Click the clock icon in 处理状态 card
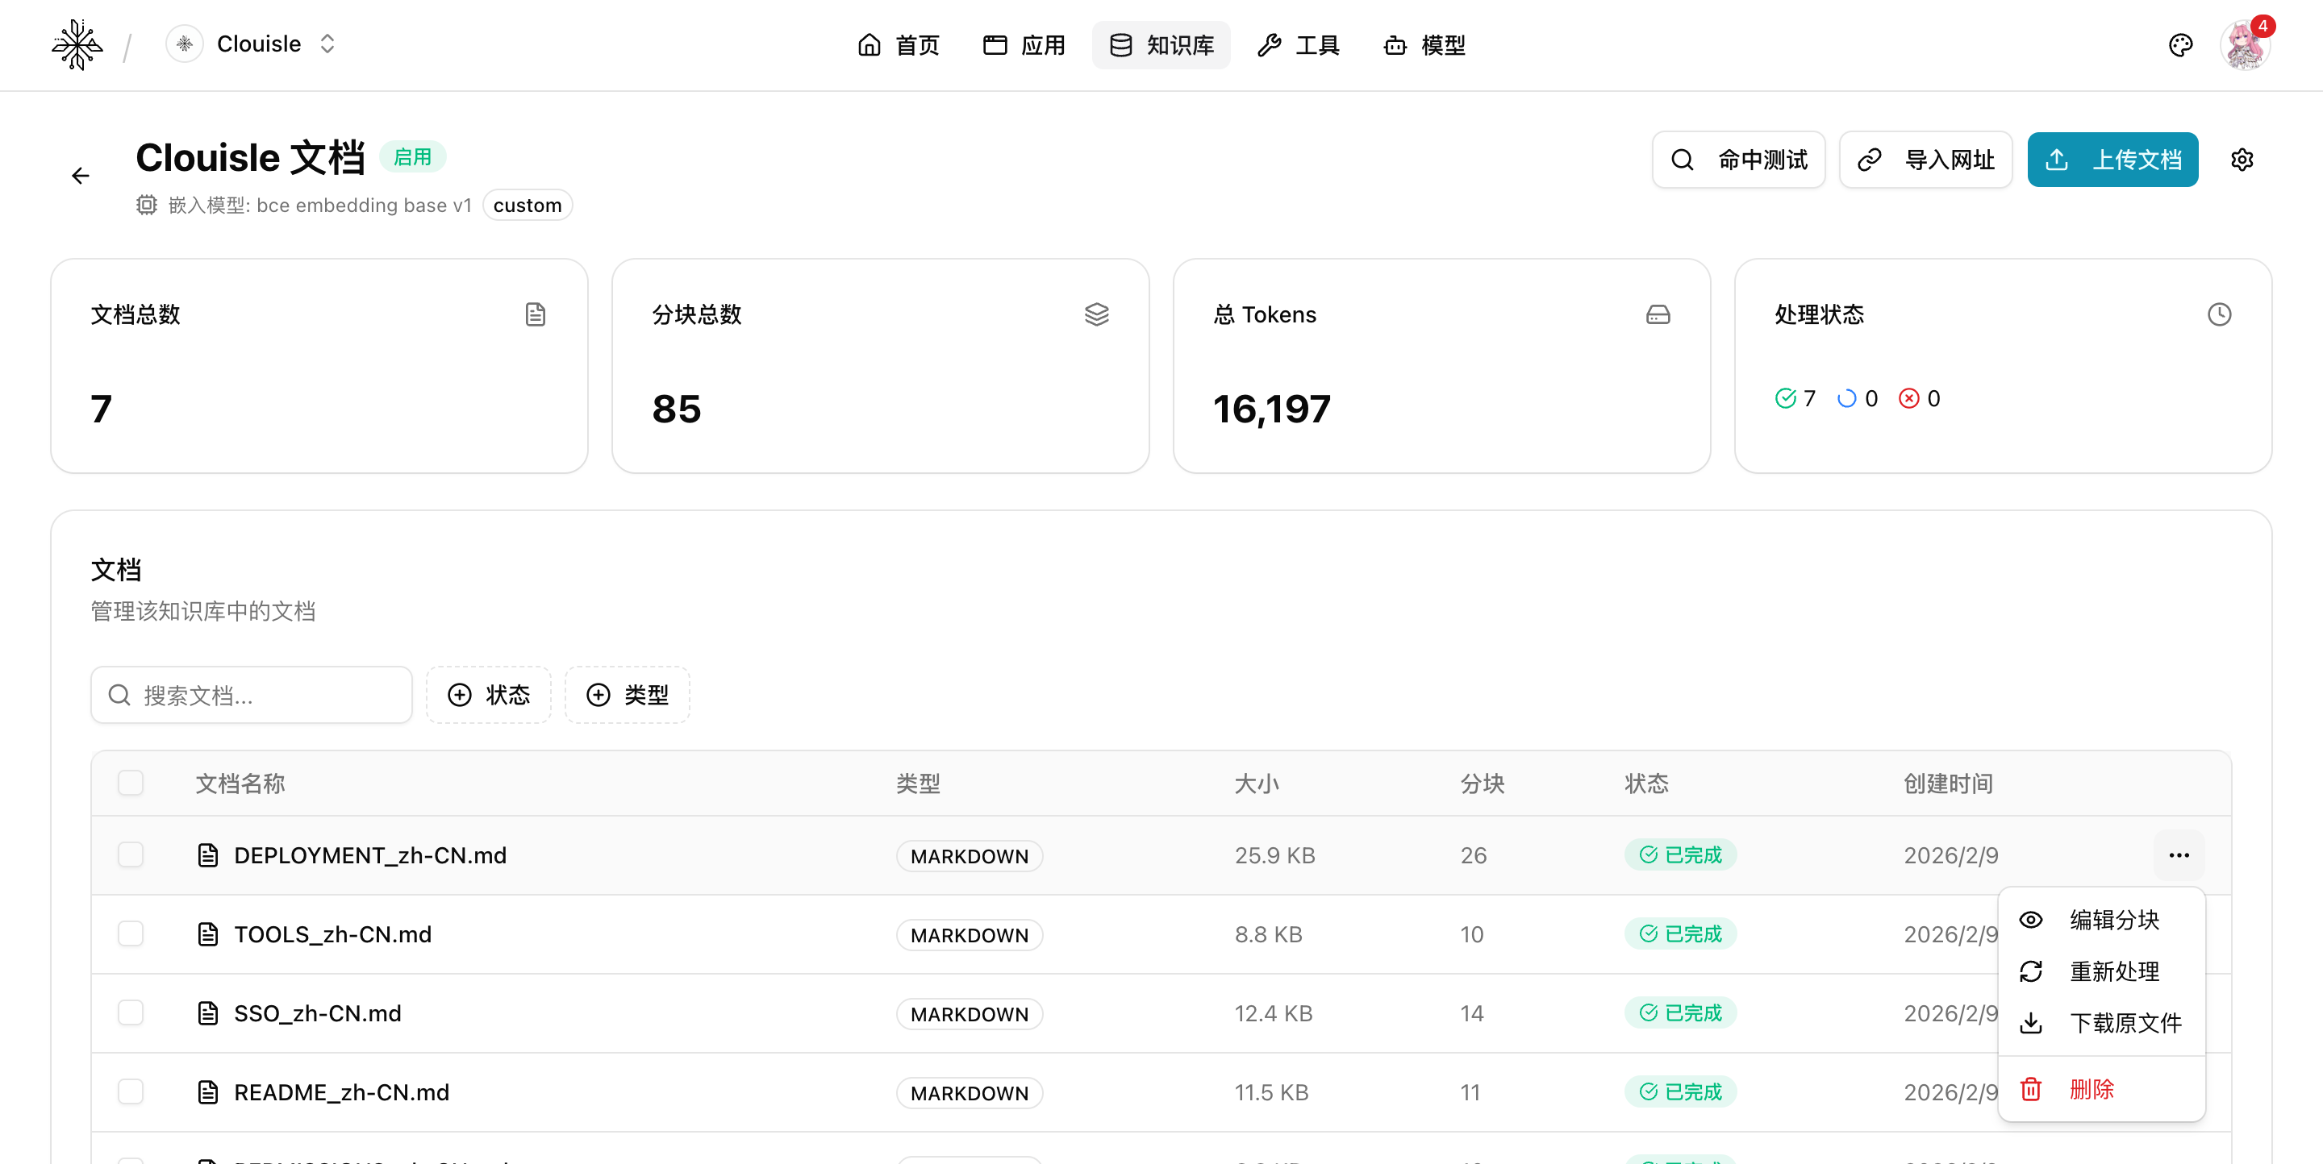 (2218, 314)
